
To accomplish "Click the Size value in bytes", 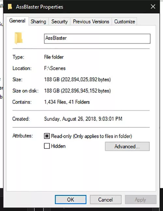I will pyautogui.click(x=78, y=80).
